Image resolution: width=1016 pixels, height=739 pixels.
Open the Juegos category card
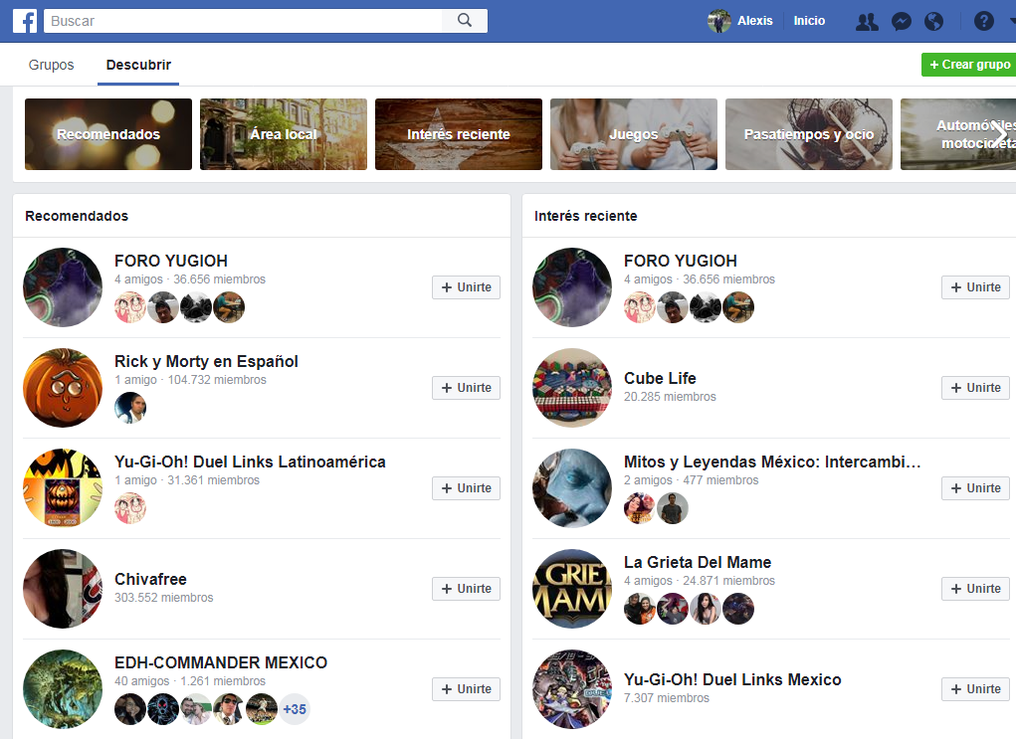[x=634, y=134]
